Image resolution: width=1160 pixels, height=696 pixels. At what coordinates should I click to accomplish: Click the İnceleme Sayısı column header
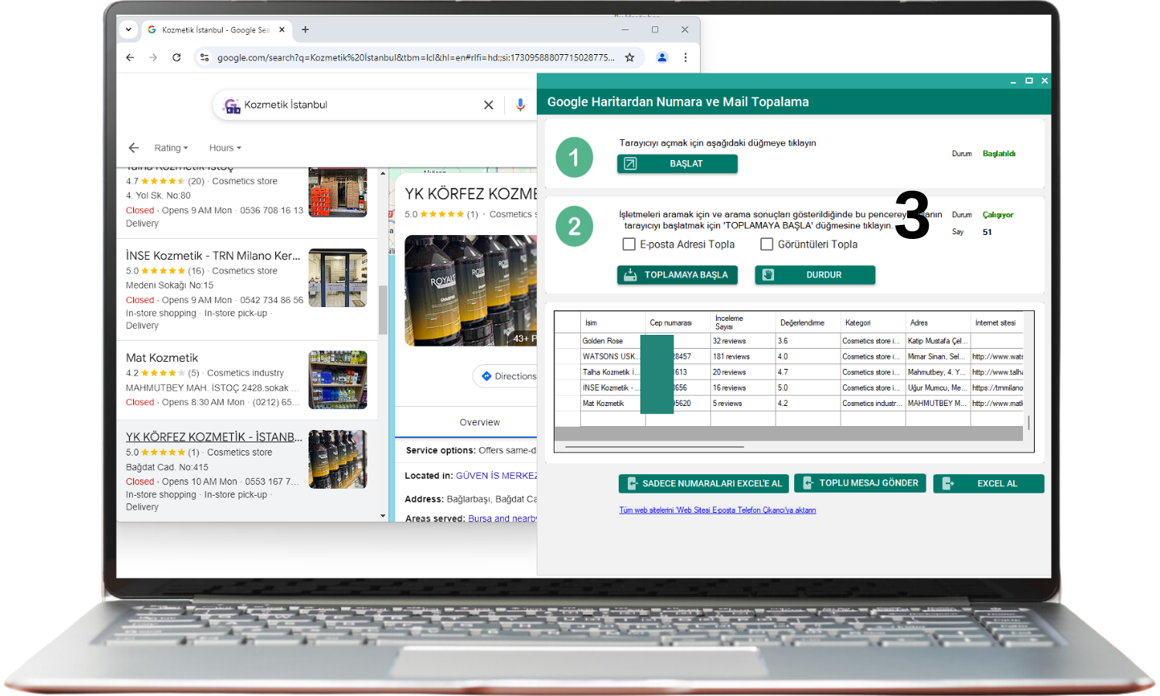point(742,322)
